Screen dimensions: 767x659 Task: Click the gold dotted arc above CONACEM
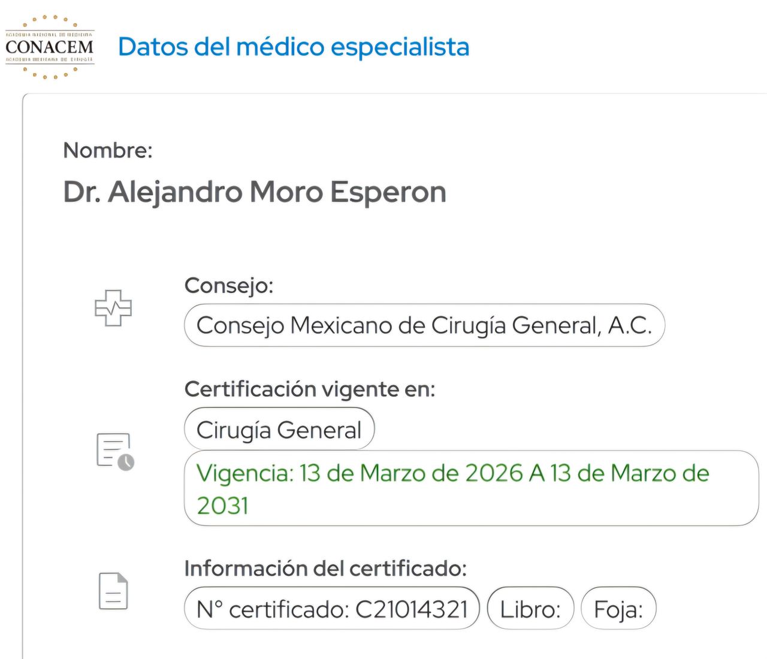pyautogui.click(x=50, y=22)
